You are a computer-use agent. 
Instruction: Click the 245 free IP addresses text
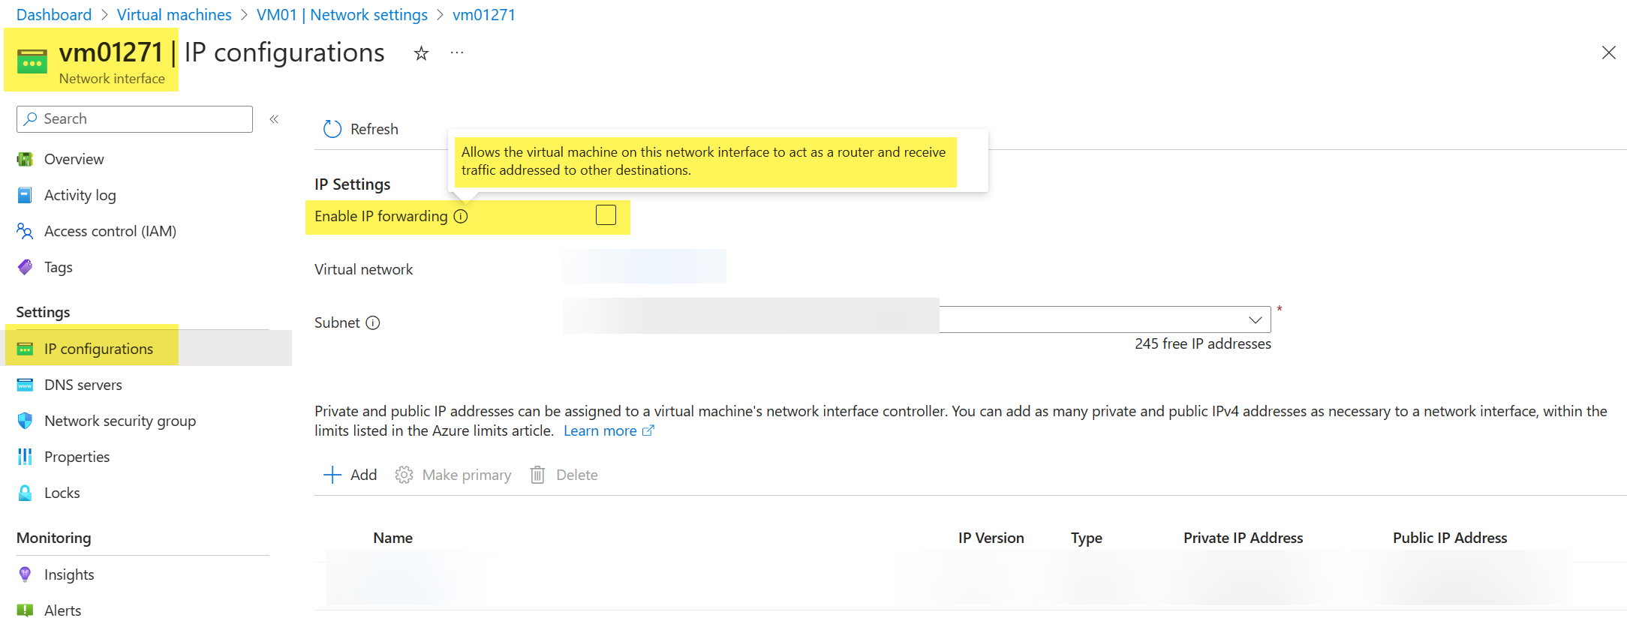[x=1203, y=343]
